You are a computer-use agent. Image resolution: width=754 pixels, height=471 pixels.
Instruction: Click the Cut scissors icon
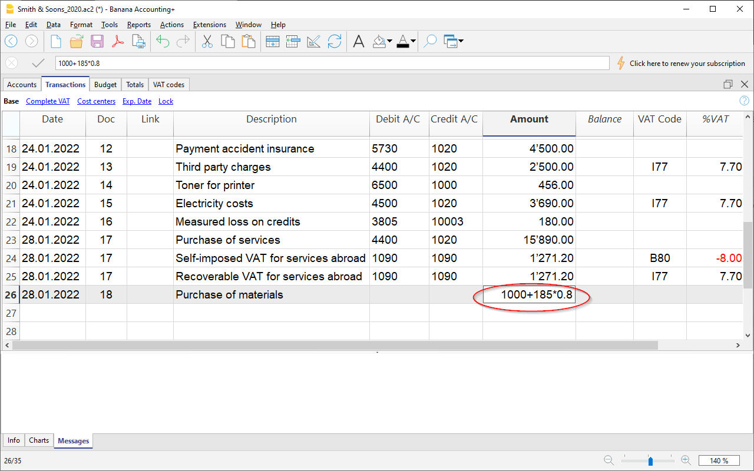(207, 41)
